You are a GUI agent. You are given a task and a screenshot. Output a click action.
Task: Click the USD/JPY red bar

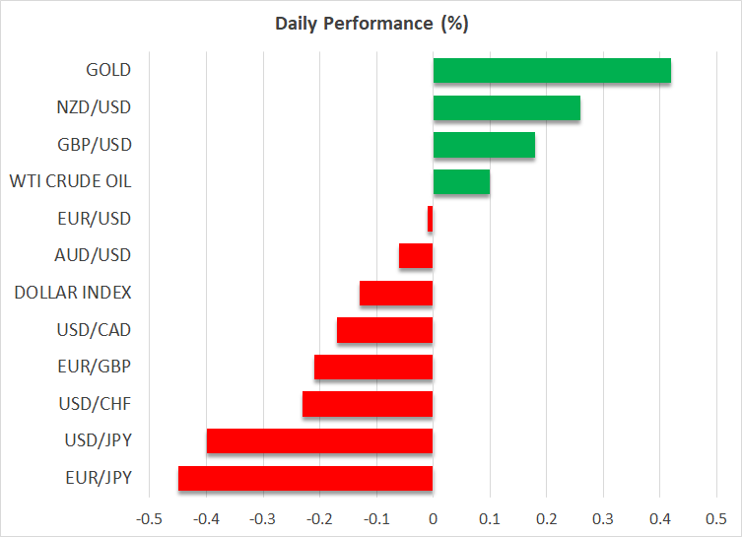tap(319, 440)
